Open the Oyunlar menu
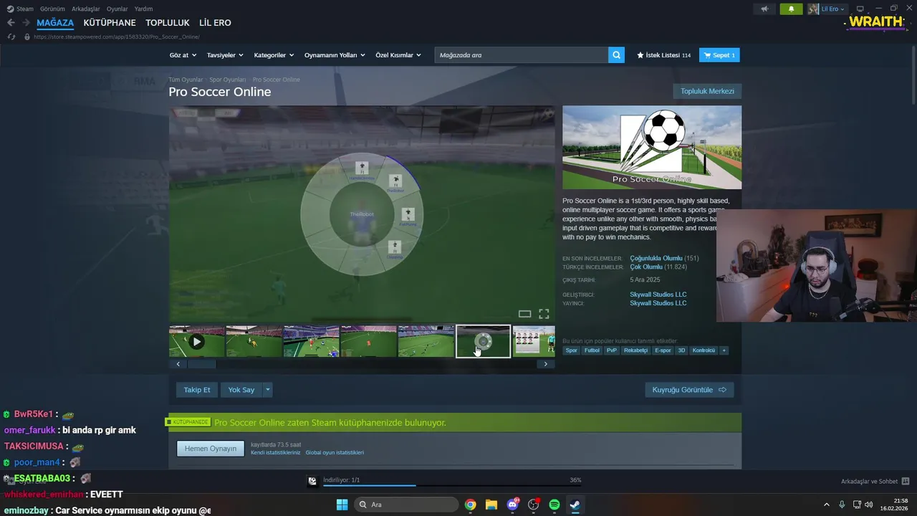Image resolution: width=917 pixels, height=516 pixels. (117, 9)
